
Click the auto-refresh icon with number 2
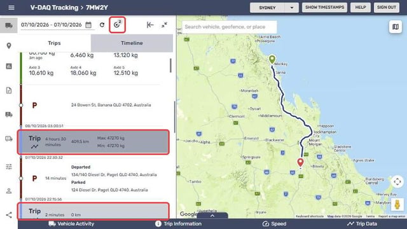117,25
